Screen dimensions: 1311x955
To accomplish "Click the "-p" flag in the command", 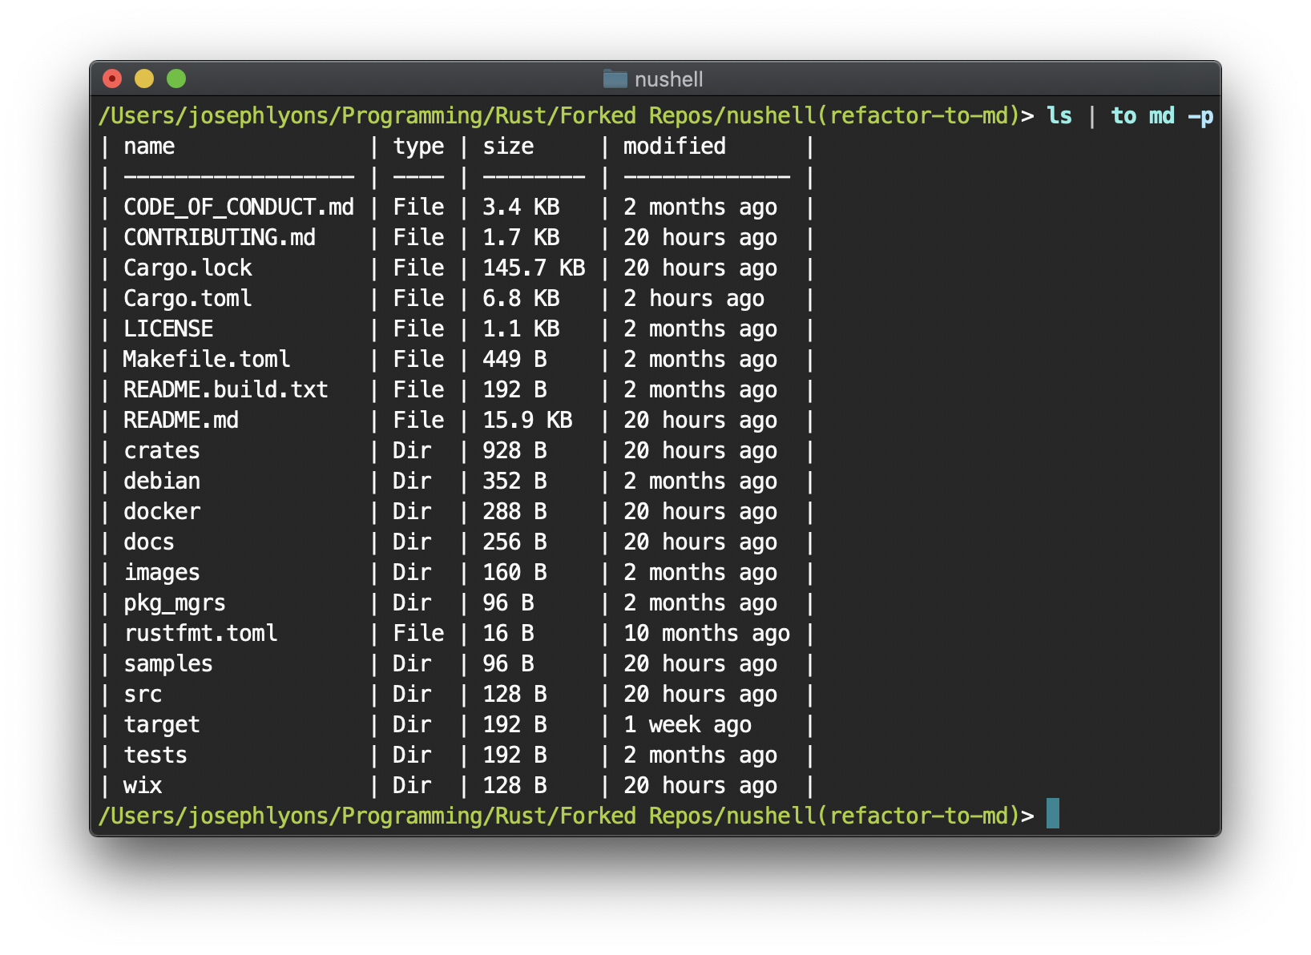I will (1200, 117).
